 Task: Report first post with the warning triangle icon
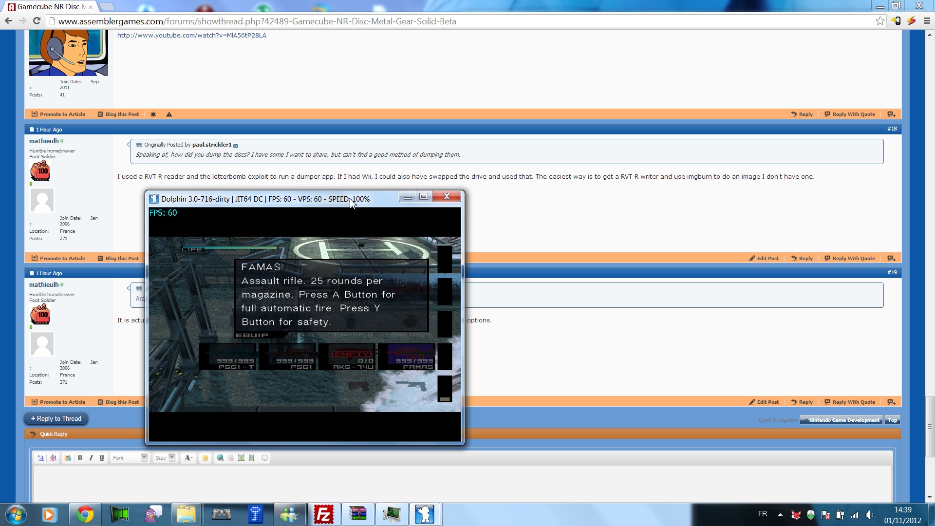point(169,114)
